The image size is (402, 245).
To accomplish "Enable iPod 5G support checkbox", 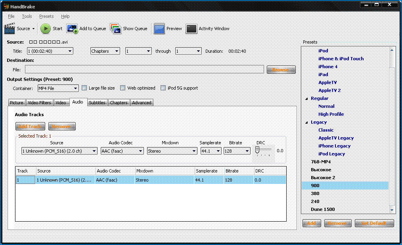I will point(163,88).
